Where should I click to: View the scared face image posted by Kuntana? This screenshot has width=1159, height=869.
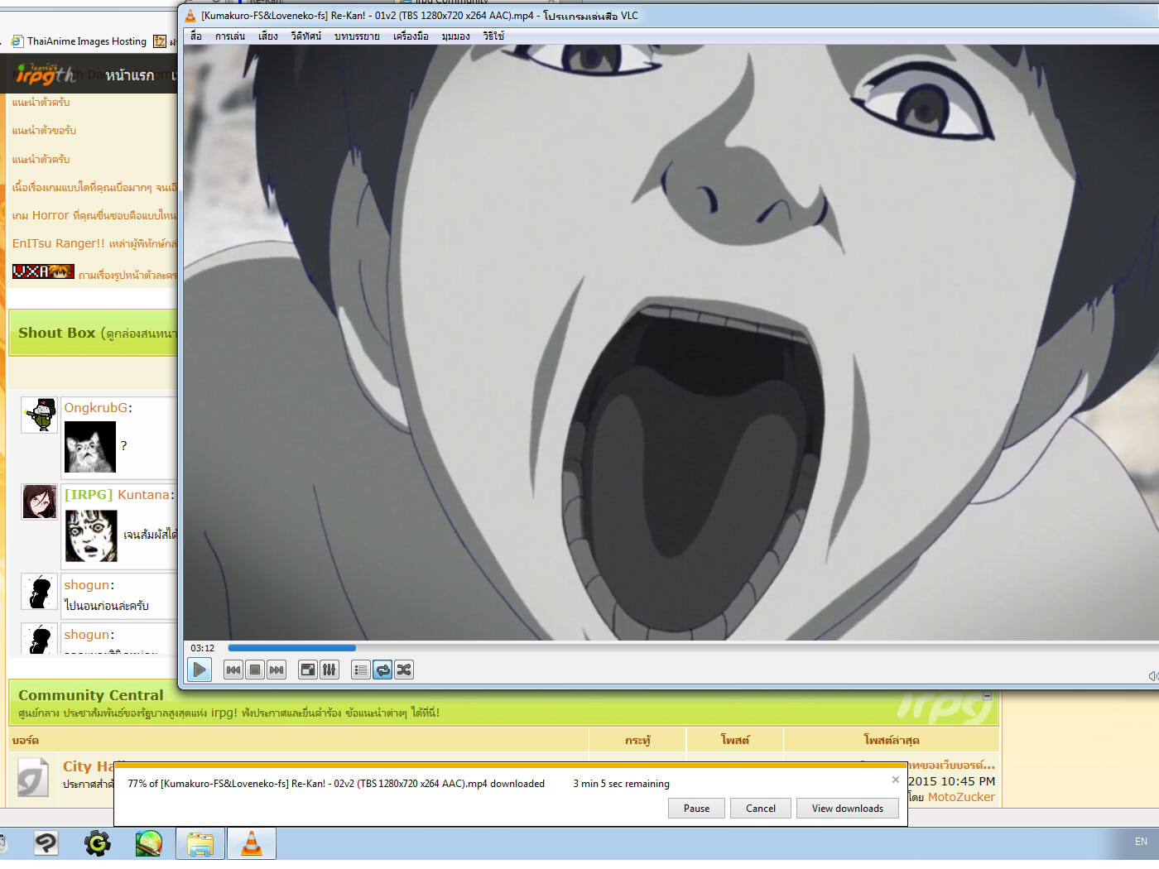pos(91,535)
